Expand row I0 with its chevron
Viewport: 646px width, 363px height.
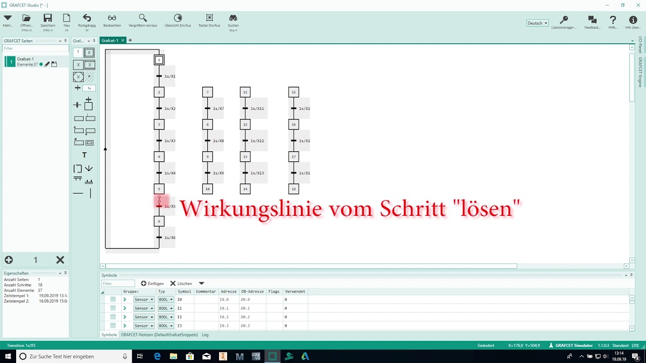click(x=125, y=299)
